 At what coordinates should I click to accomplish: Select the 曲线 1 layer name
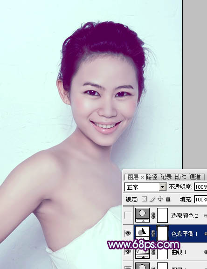179,252
